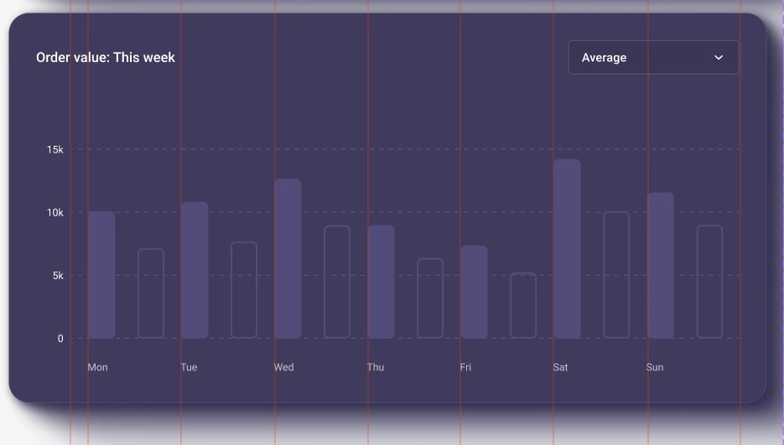
Task: Click the 10k y-axis label
Action: pyautogui.click(x=55, y=213)
